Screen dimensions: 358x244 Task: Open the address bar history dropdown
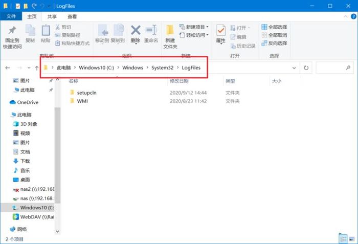click(x=294, y=68)
